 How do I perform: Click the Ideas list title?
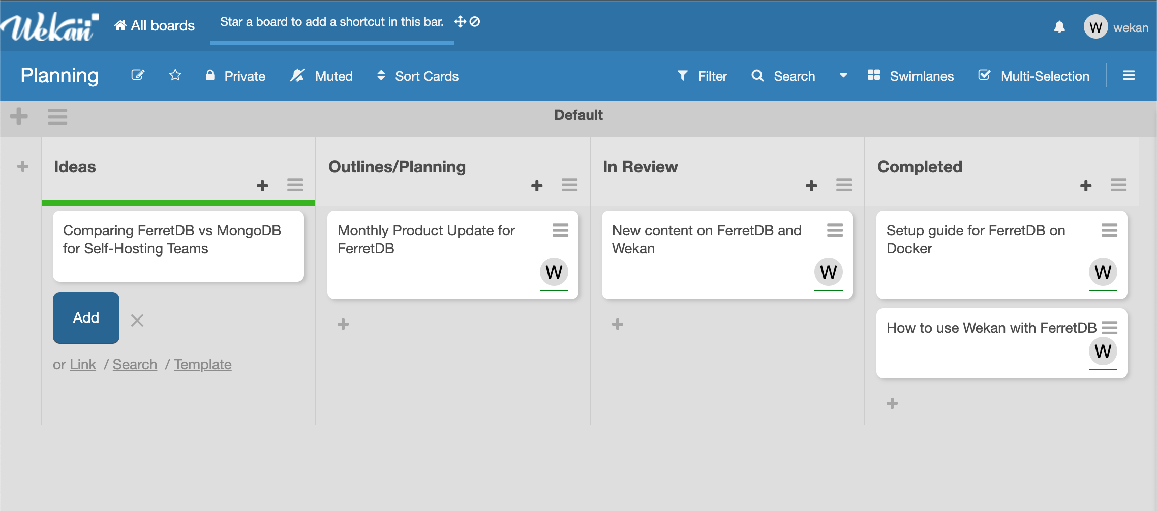click(75, 167)
